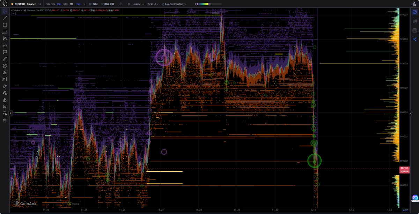Screen dimensions: 419x214
Task: Click the 93000.0 price axis label
Action: (405, 15)
